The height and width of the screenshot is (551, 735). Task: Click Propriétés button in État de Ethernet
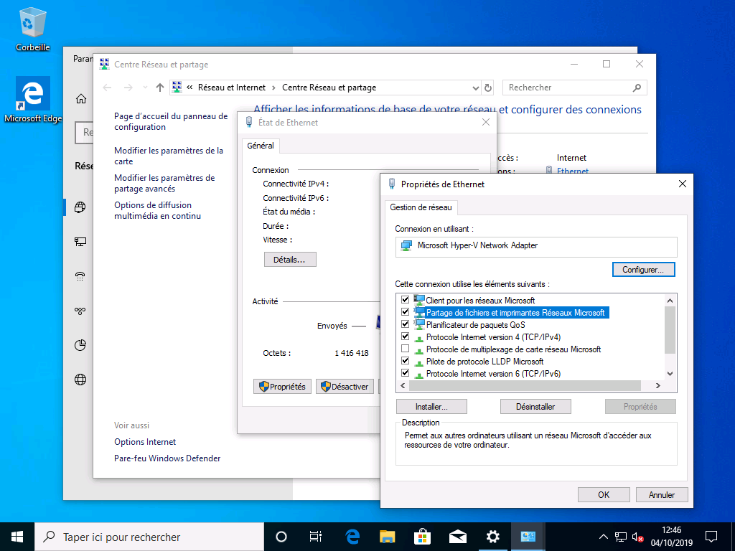pyautogui.click(x=282, y=387)
